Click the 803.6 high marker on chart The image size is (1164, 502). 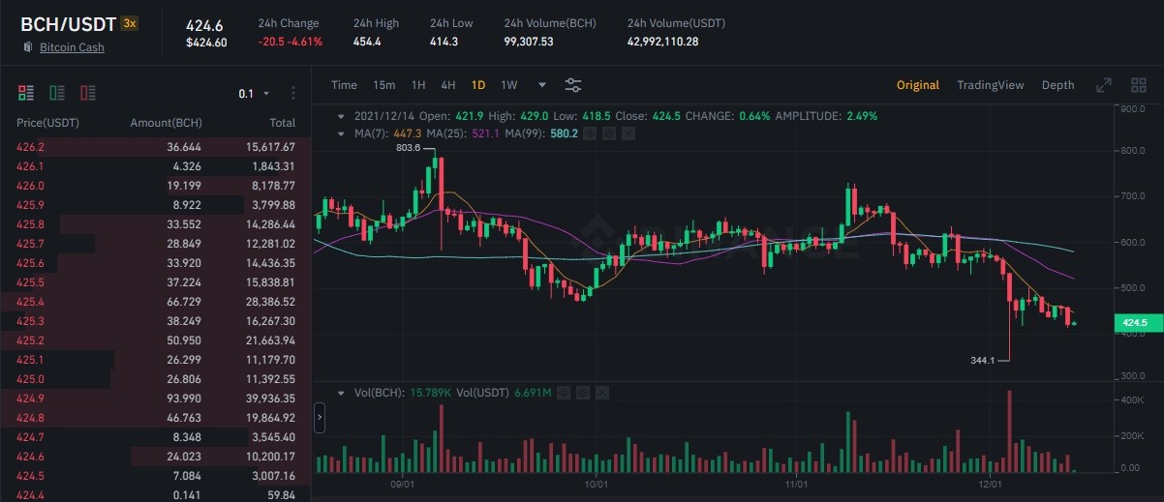coord(409,148)
